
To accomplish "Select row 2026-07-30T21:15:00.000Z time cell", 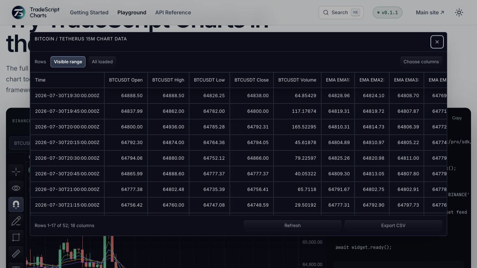I will [67, 205].
